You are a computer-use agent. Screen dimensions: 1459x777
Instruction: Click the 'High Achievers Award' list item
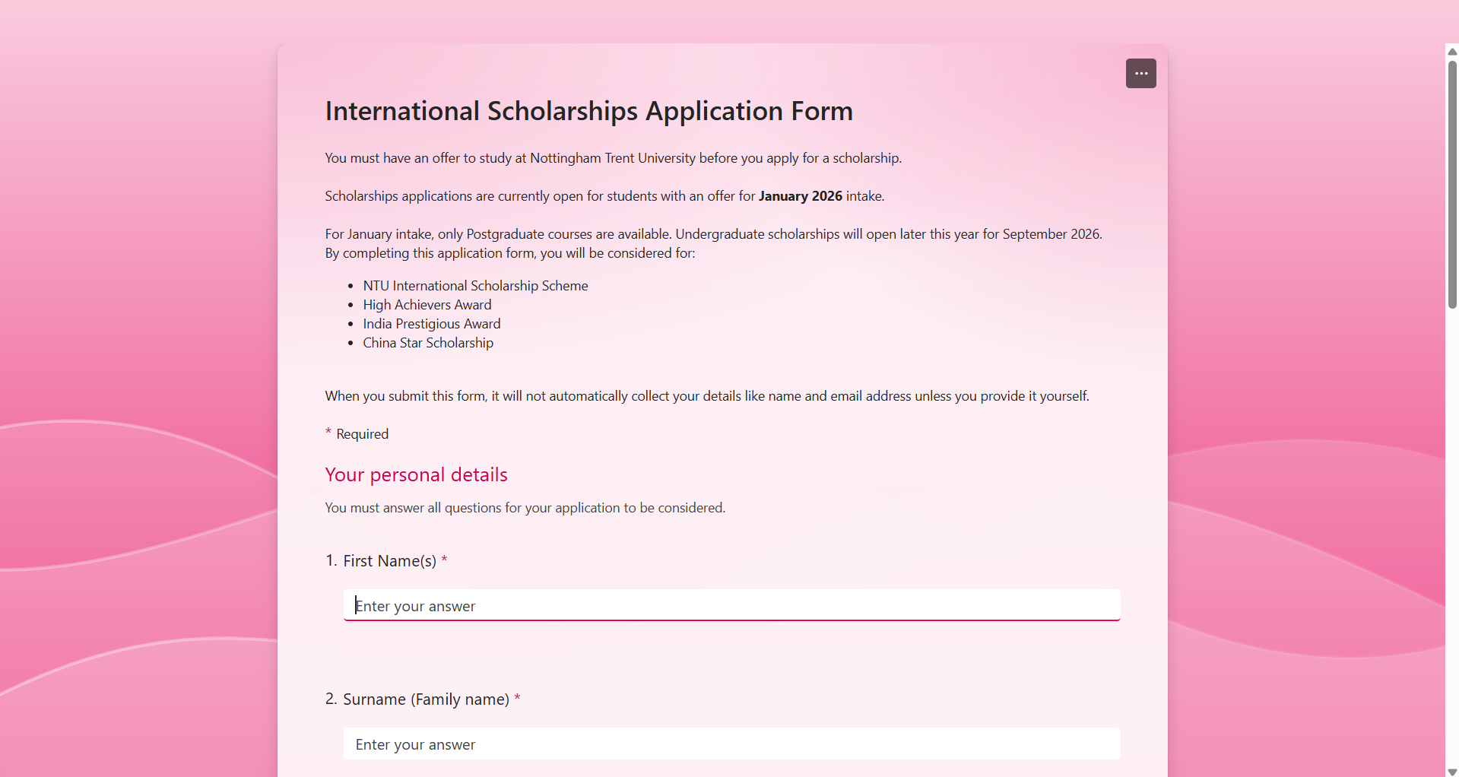tap(427, 305)
